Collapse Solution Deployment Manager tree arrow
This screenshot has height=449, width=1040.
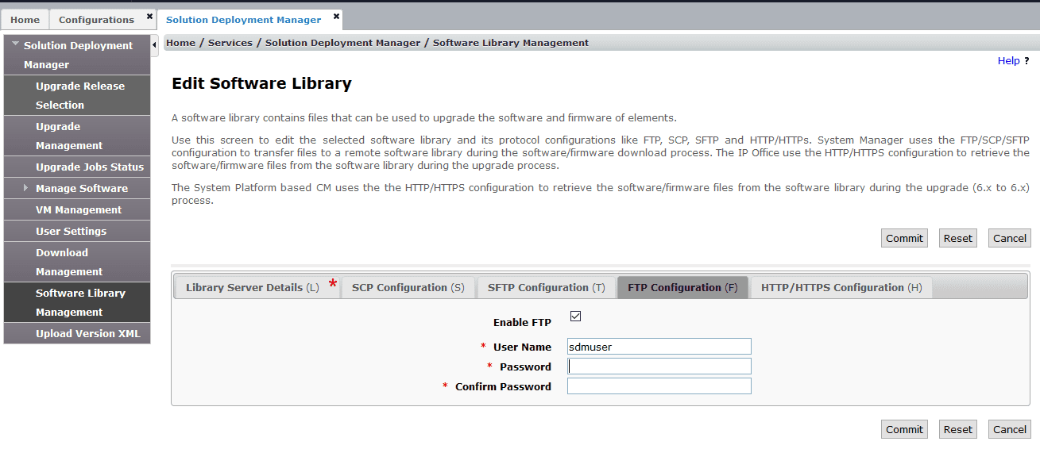point(15,44)
